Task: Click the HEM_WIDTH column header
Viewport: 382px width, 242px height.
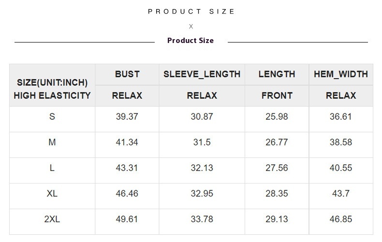Action: (341, 74)
